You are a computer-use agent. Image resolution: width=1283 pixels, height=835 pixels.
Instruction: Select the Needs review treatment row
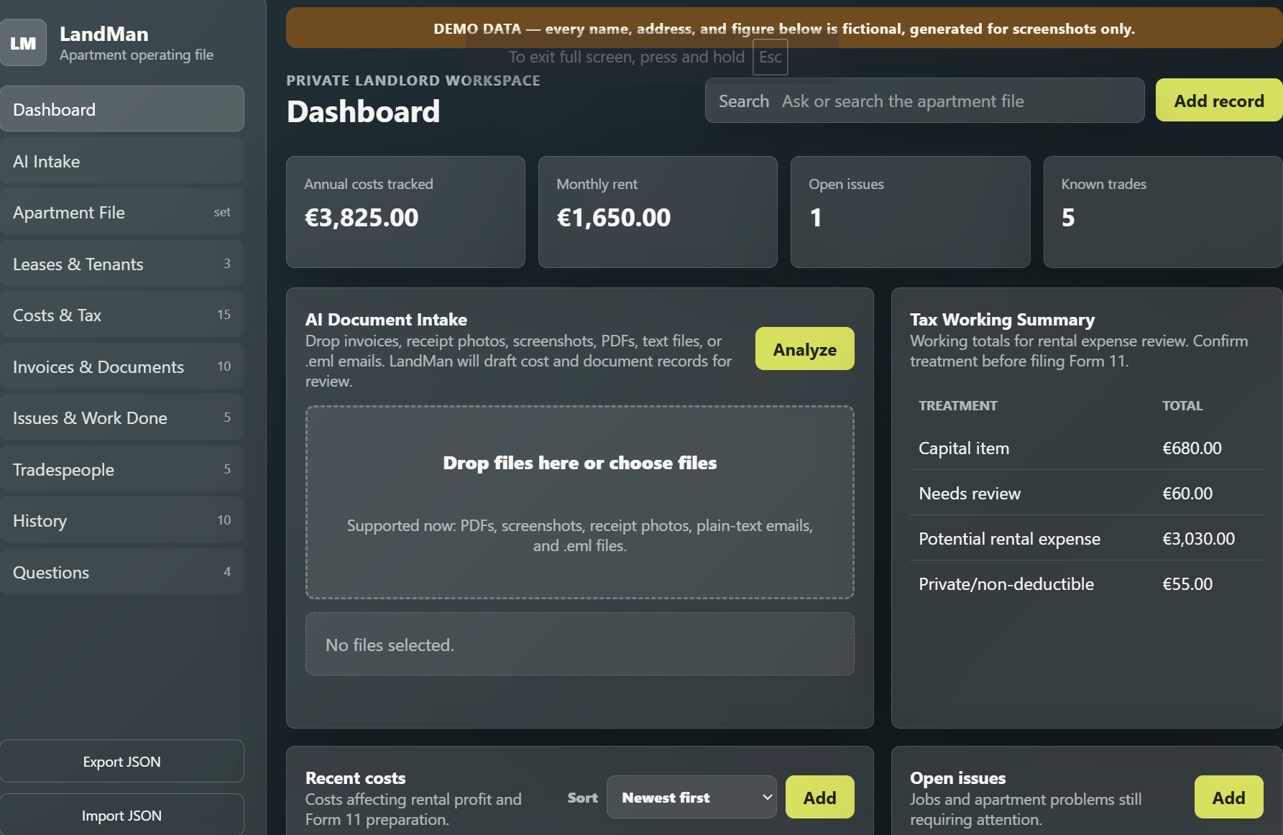coord(1086,493)
